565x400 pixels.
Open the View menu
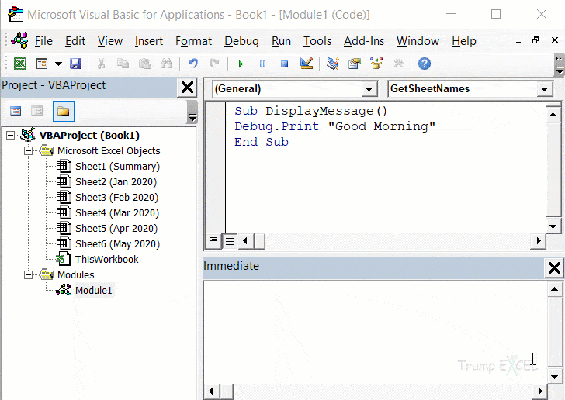click(110, 41)
